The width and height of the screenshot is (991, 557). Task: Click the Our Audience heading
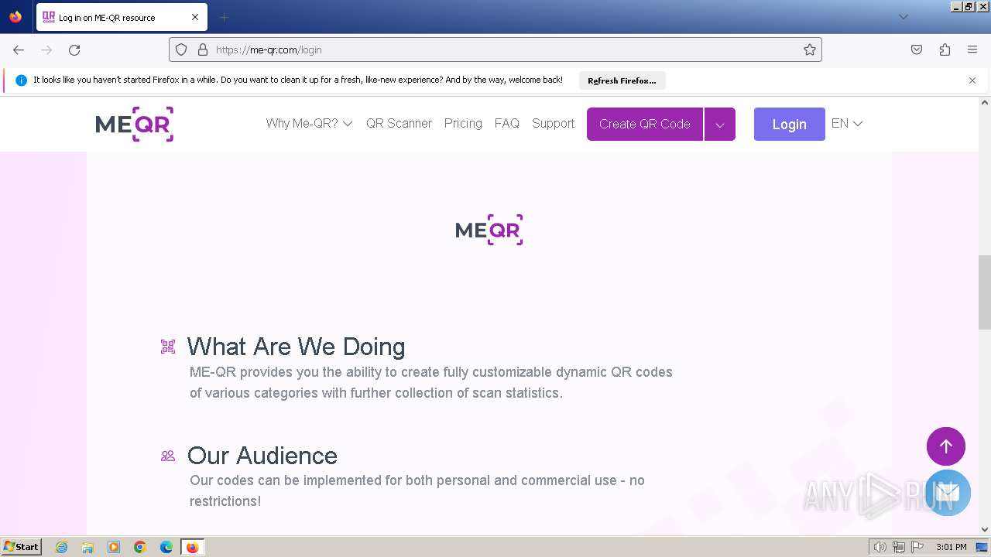[x=262, y=456]
